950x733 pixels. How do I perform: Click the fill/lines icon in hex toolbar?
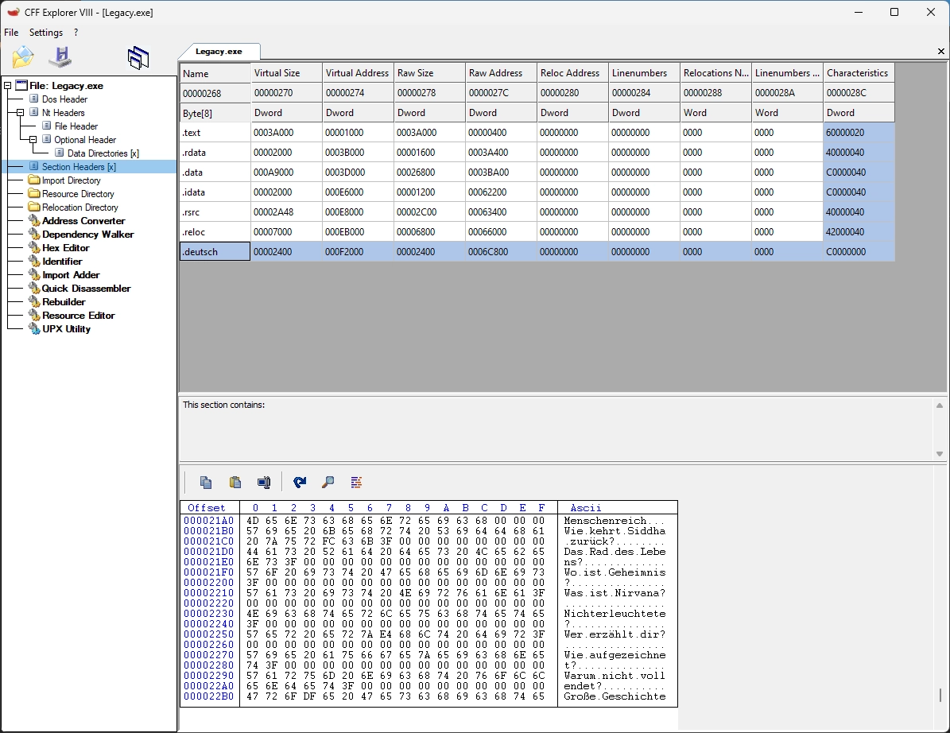[356, 483]
